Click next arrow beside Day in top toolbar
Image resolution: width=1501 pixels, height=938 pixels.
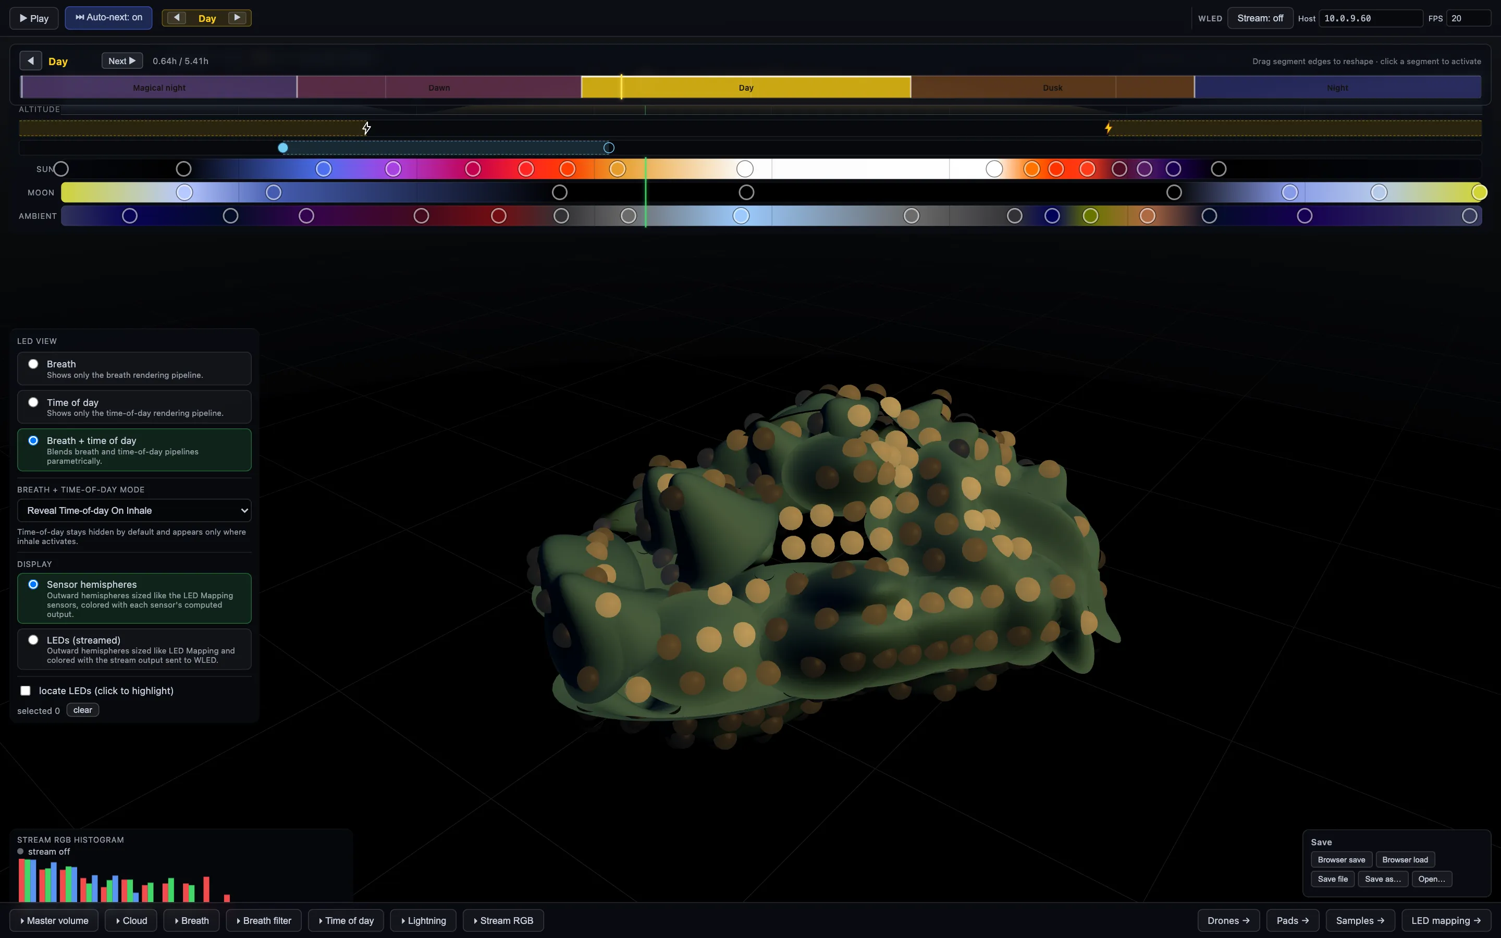point(237,18)
